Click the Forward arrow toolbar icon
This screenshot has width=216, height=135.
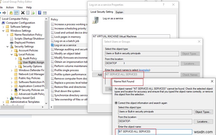[4, 13]
